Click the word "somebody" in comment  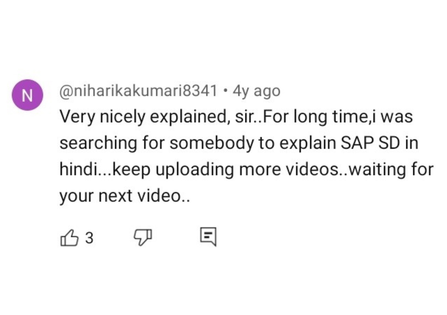click(x=212, y=143)
